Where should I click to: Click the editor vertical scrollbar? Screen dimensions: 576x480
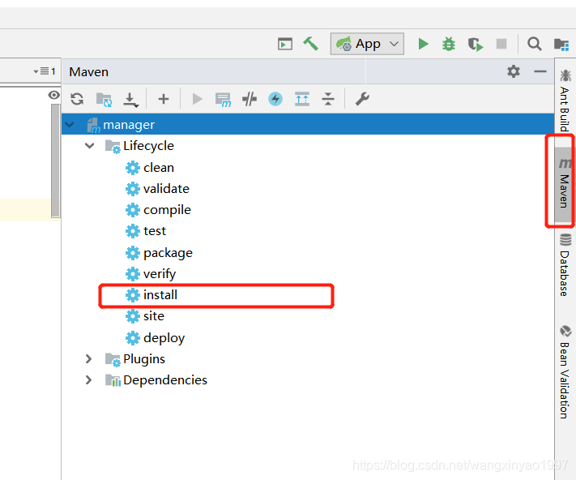pos(55,161)
